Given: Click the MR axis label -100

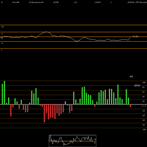Looking at the screenshot, I should click(x=144, y=130).
